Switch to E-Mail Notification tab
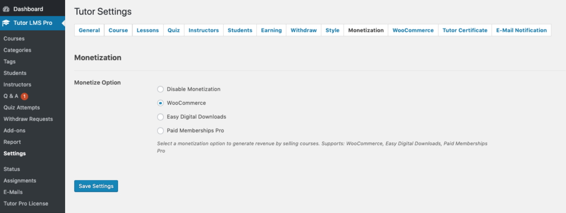 (522, 30)
